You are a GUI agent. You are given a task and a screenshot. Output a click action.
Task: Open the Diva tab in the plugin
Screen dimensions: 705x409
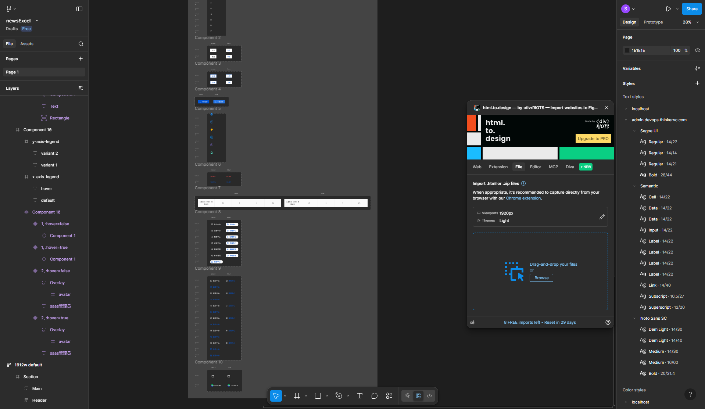pos(570,167)
